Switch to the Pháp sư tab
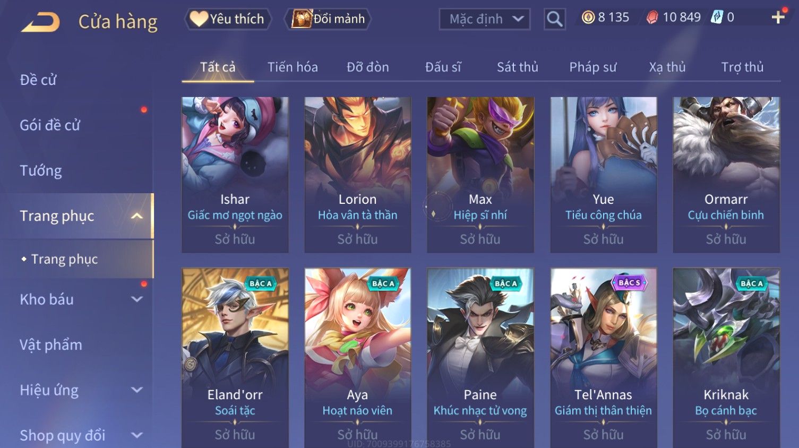Image resolution: width=799 pixels, height=448 pixels. click(x=593, y=67)
